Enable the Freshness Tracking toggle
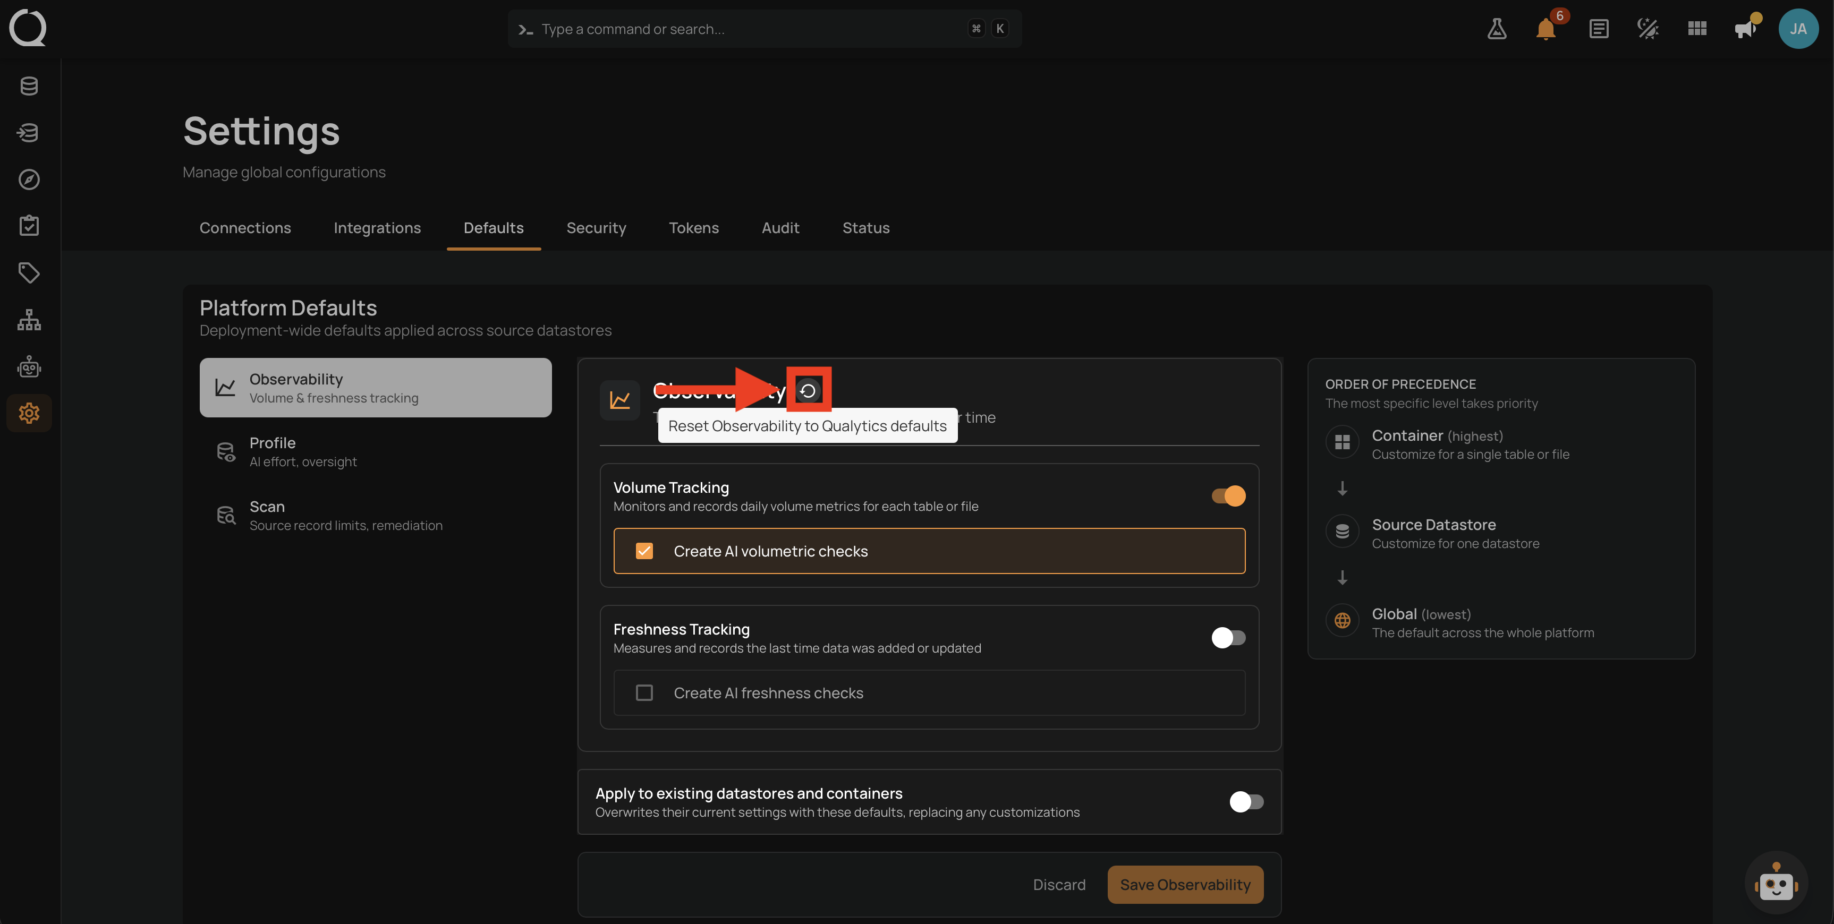The image size is (1834, 924). click(x=1228, y=637)
